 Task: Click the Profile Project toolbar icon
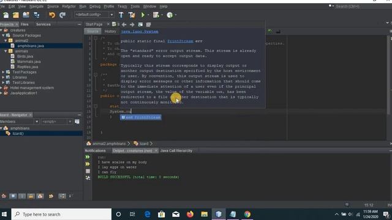pyautogui.click(x=170, y=15)
